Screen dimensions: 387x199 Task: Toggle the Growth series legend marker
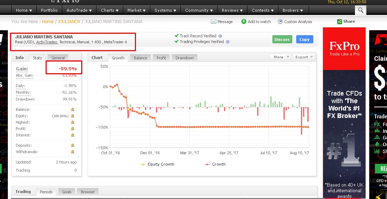pyautogui.click(x=207, y=164)
